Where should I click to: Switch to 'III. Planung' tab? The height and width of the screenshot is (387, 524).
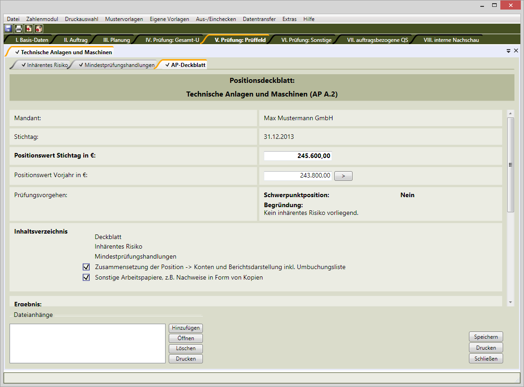116,40
